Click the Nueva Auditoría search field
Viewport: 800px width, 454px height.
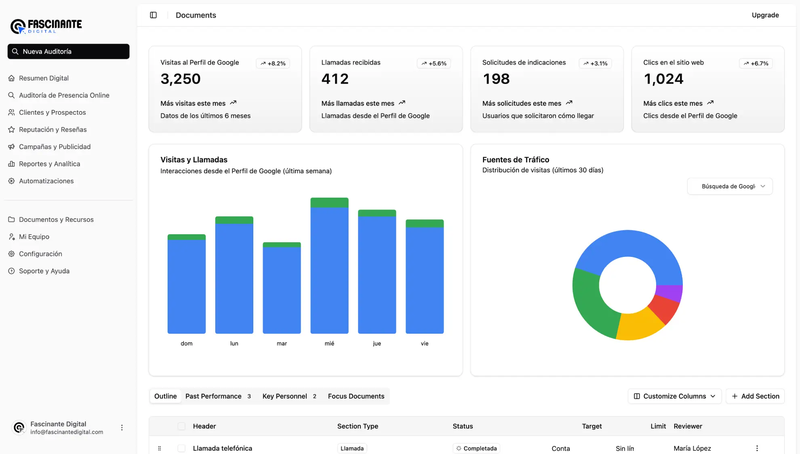pos(69,51)
